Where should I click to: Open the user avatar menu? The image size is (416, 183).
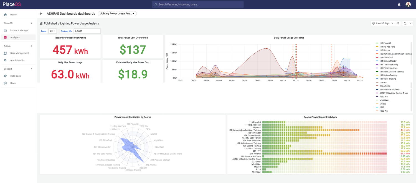(x=408, y=4)
